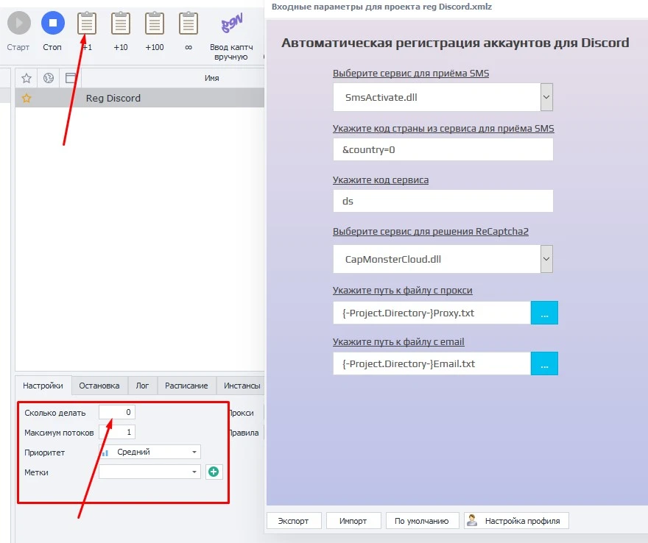Select Reg Discord project row
Screen dimensions: 648x543
pos(140,98)
